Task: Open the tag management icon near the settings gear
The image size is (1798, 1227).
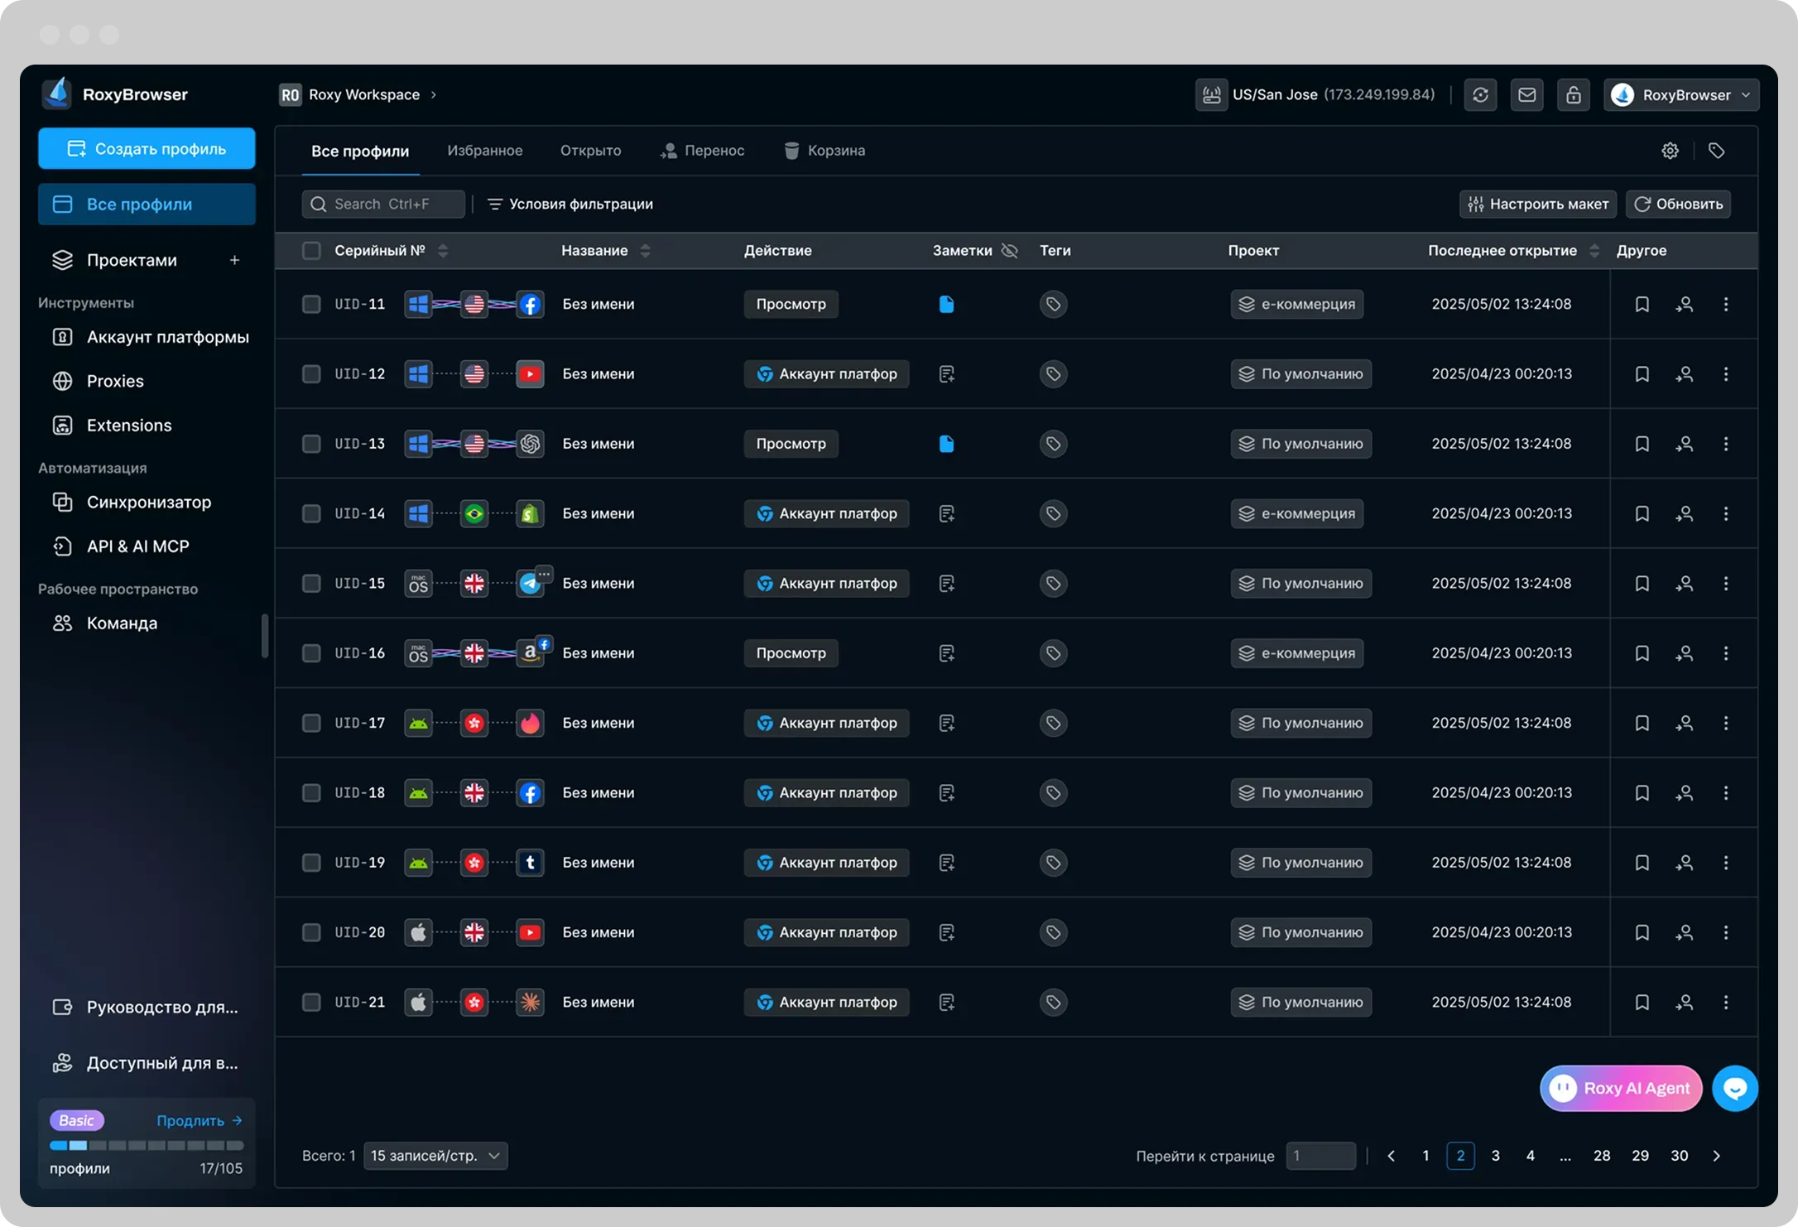Action: [x=1716, y=151]
